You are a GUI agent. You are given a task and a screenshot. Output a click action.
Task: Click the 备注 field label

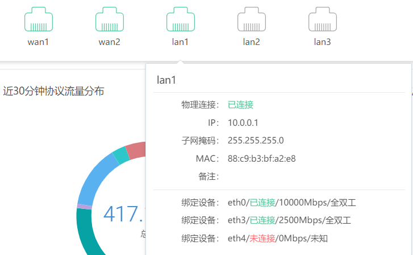click(208, 176)
